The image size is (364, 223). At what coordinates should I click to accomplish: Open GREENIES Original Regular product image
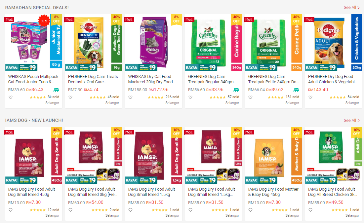(x=213, y=43)
